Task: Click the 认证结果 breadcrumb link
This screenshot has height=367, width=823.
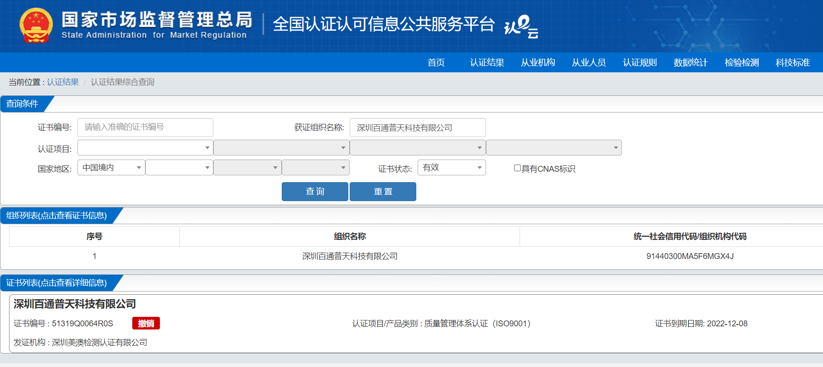Action: tap(63, 82)
